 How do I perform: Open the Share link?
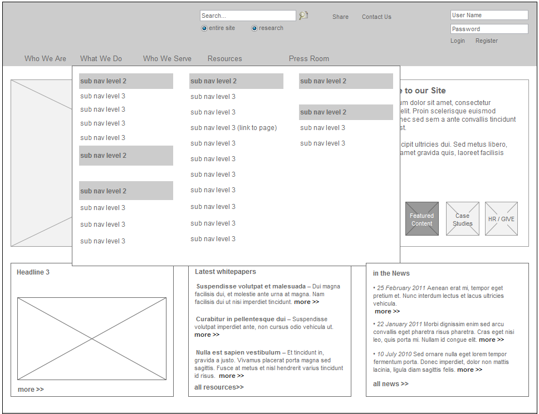click(340, 17)
